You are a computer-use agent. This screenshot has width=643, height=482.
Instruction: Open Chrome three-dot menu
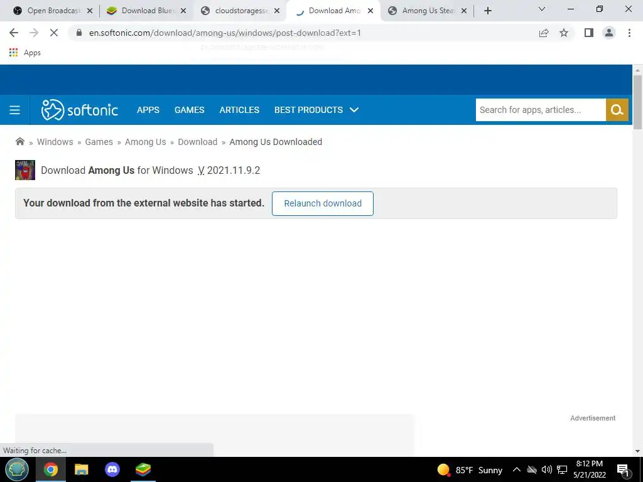629,33
